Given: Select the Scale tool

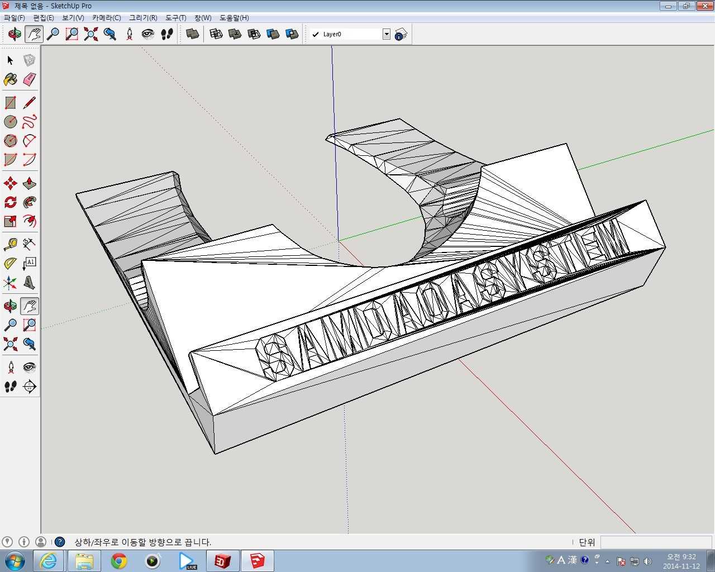Looking at the screenshot, I should (x=10, y=221).
